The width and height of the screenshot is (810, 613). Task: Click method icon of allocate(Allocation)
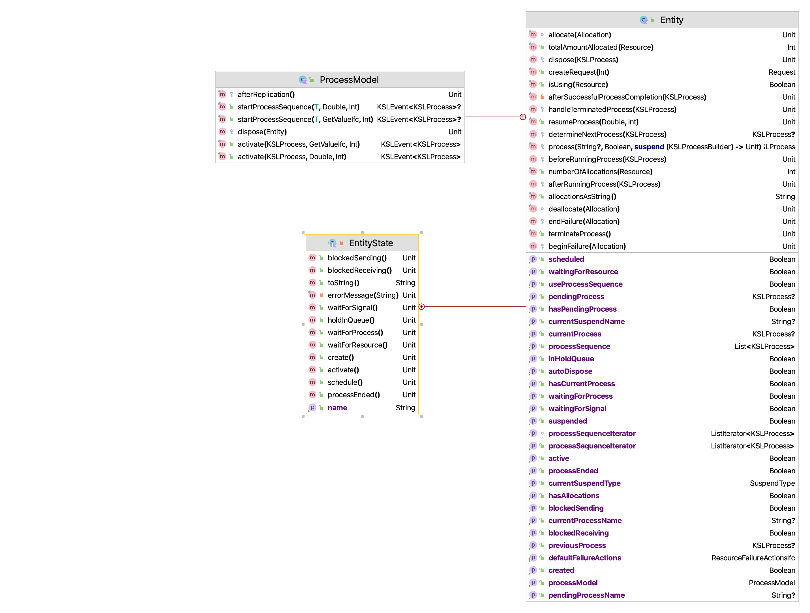pos(533,35)
